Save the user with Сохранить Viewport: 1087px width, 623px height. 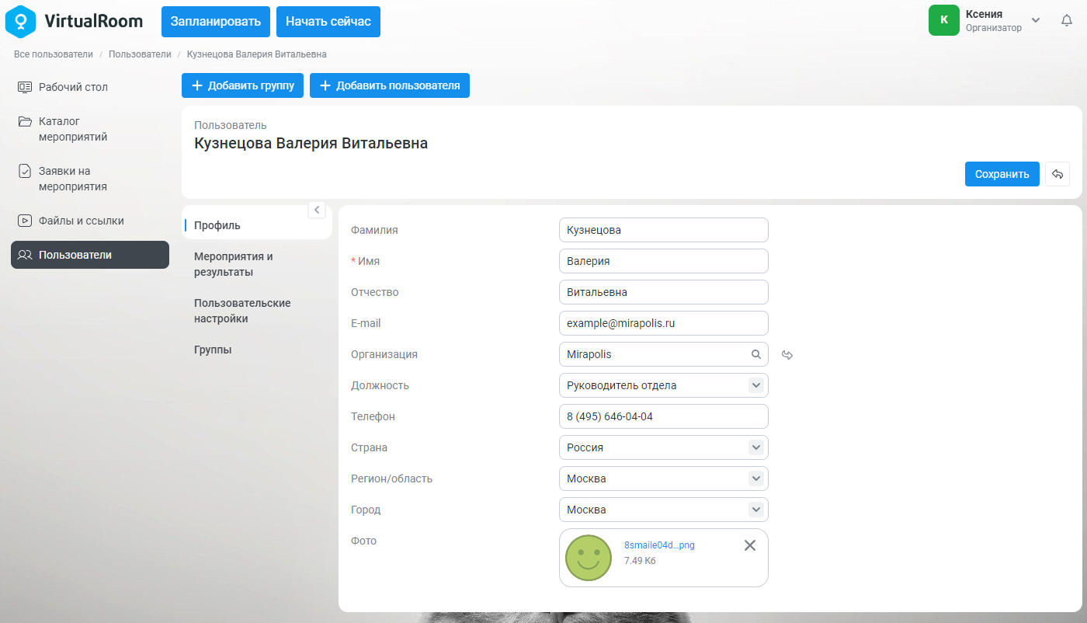point(1002,174)
